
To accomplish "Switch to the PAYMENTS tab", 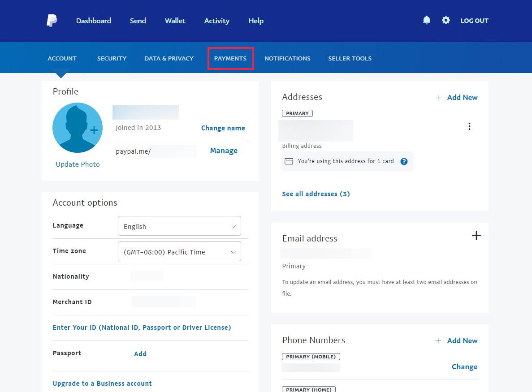I will tap(230, 58).
